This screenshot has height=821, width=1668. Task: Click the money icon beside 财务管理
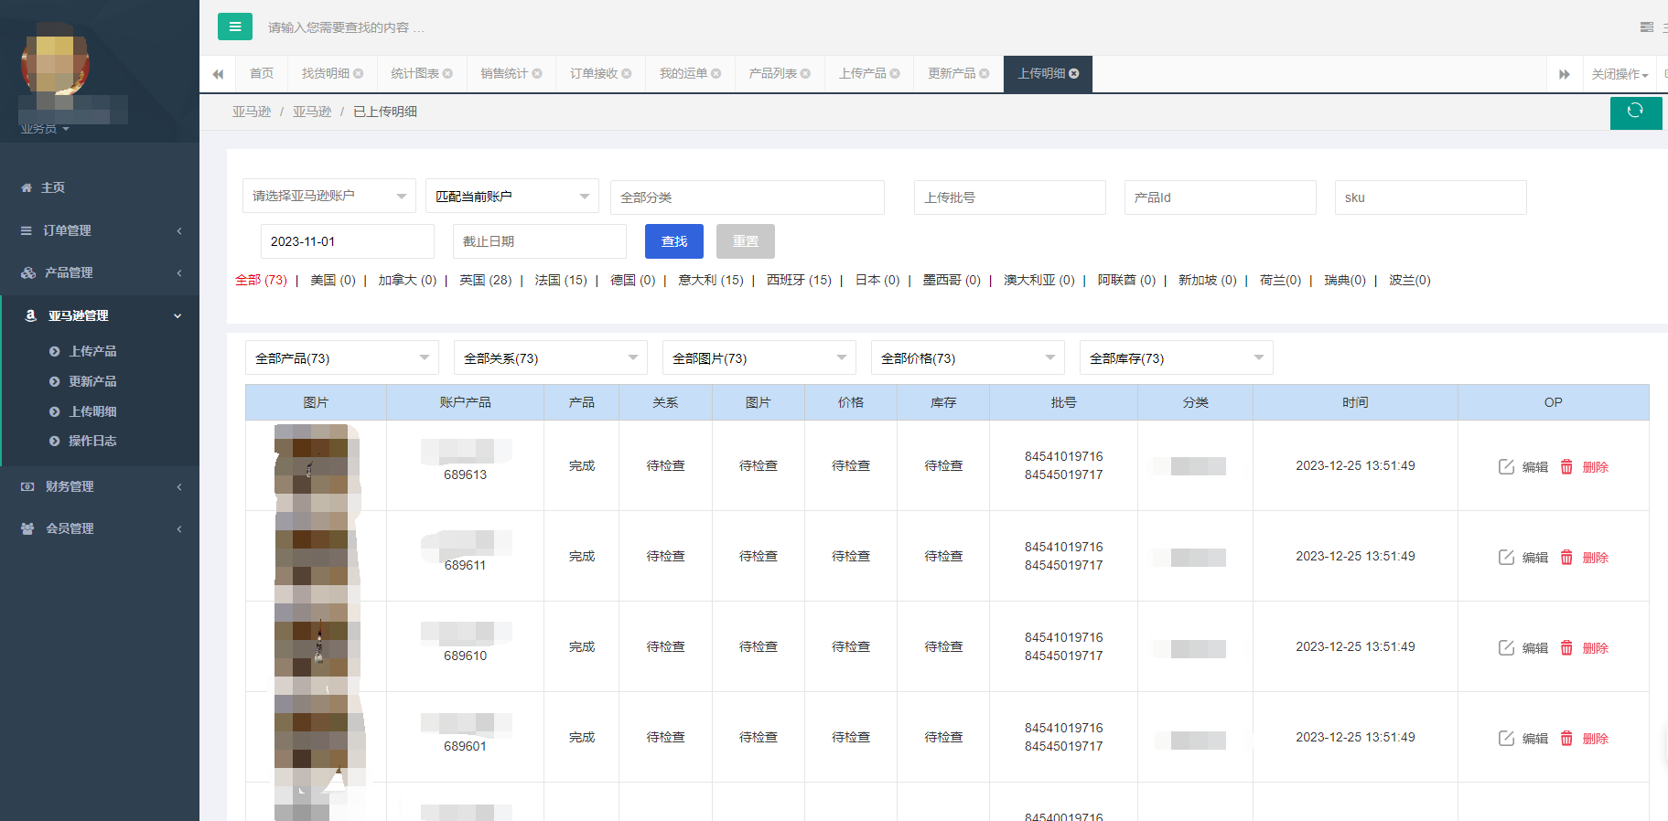point(27,486)
